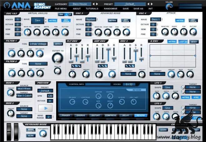Click the Init button
The height and width of the screenshot is (142, 206).
(x=150, y=9)
